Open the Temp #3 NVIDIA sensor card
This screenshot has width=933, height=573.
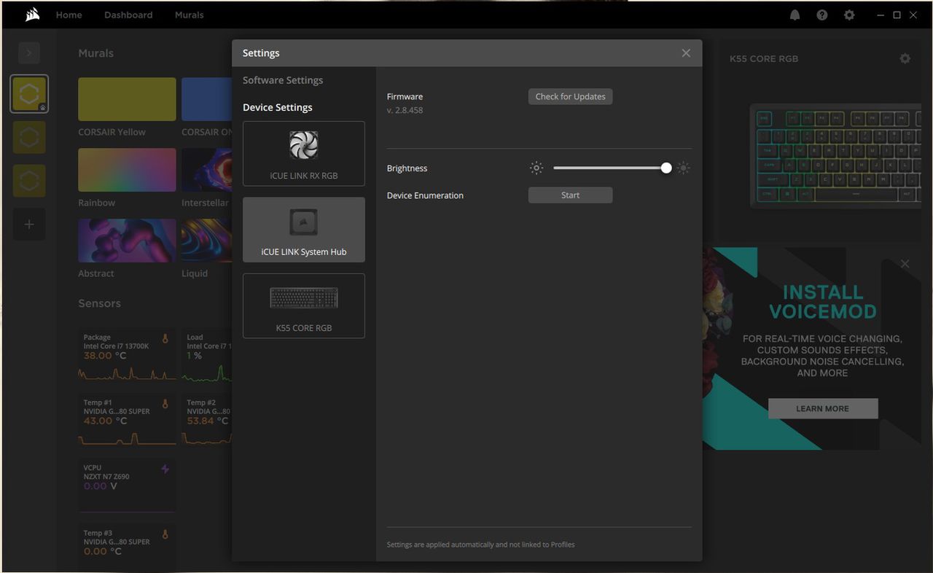point(127,547)
